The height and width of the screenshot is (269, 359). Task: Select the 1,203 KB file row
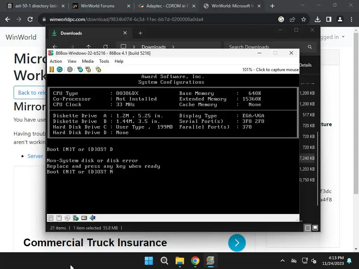(307, 169)
